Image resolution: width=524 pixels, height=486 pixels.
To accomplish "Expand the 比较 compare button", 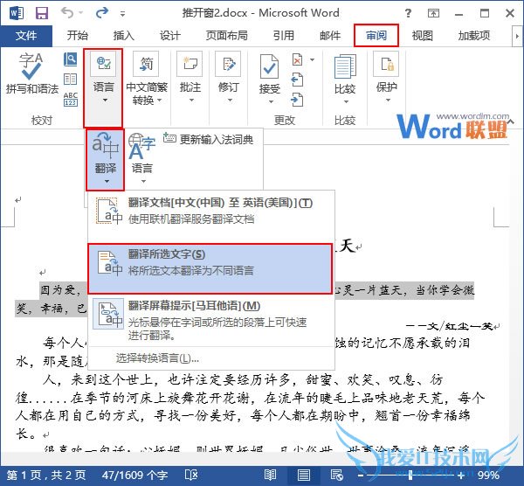I will coord(345,80).
